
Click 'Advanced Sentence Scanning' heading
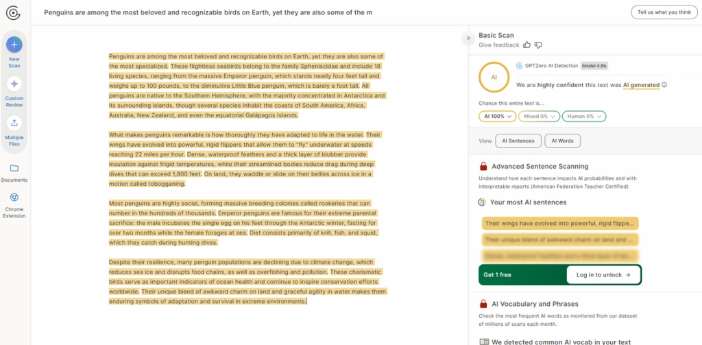coord(540,166)
